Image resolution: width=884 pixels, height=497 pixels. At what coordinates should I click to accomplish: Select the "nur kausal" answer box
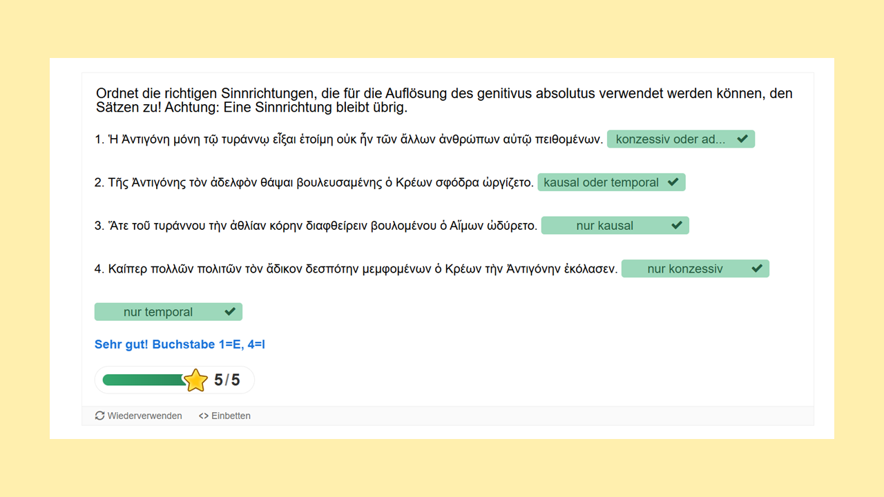click(x=604, y=226)
